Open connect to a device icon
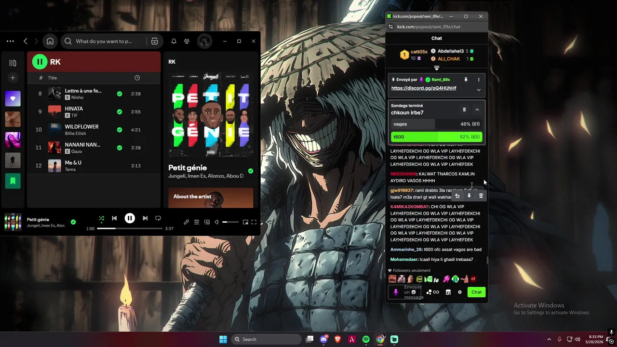The image size is (617, 347). (207, 222)
